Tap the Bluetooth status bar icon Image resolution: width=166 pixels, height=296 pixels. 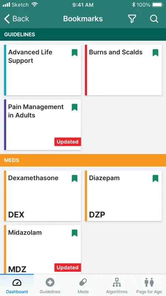[x=134, y=5]
